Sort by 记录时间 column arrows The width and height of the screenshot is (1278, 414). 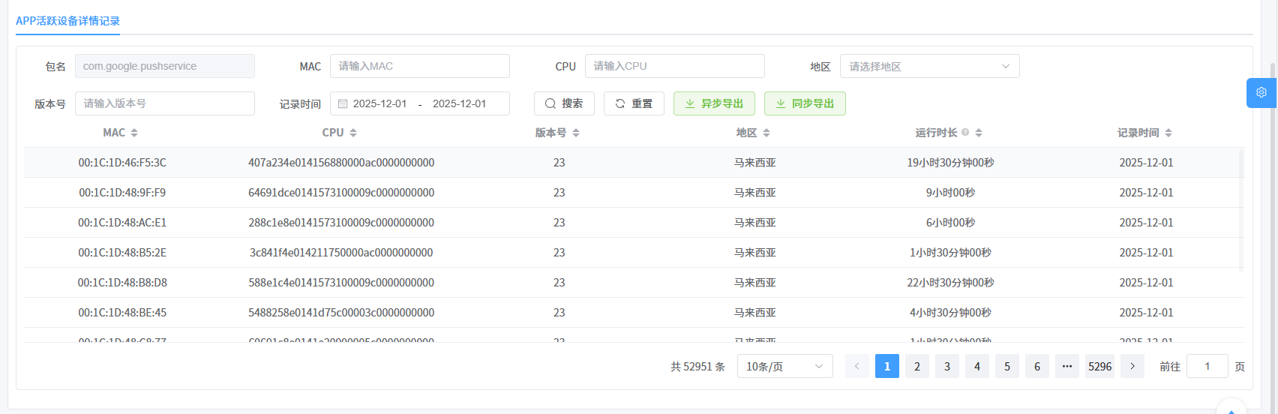point(1168,133)
